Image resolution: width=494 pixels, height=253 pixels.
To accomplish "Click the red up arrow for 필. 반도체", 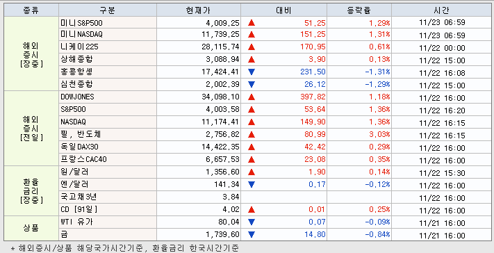I will pos(252,135).
